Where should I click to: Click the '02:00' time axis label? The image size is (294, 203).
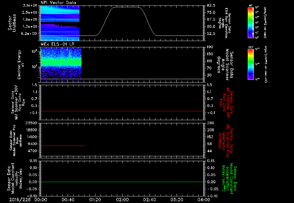point(122,200)
